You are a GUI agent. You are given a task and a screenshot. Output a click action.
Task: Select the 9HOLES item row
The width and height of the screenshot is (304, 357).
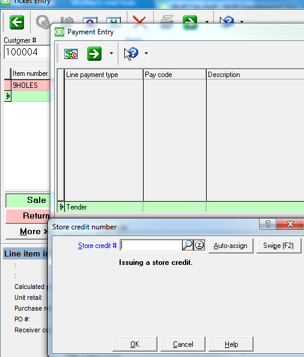pyautogui.click(x=27, y=85)
